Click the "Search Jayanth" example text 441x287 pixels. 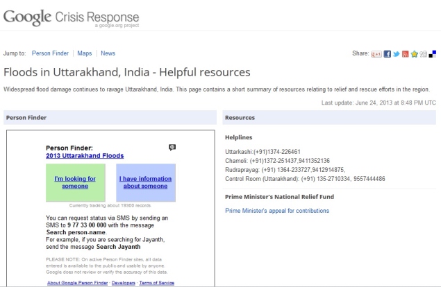click(118, 247)
